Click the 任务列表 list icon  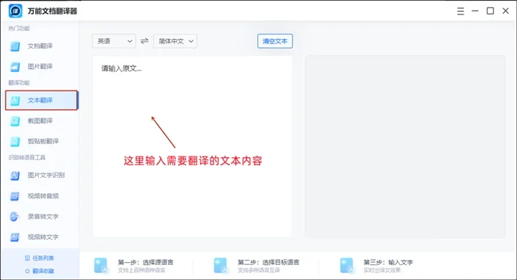28,258
